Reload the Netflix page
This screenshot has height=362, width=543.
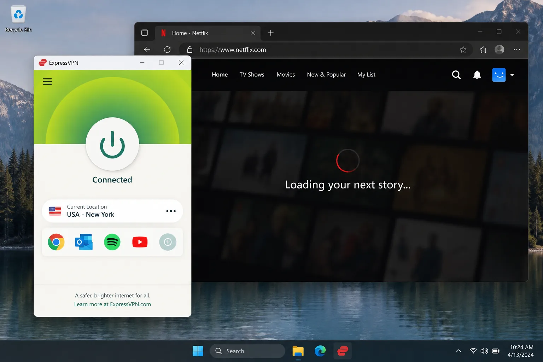coord(168,50)
